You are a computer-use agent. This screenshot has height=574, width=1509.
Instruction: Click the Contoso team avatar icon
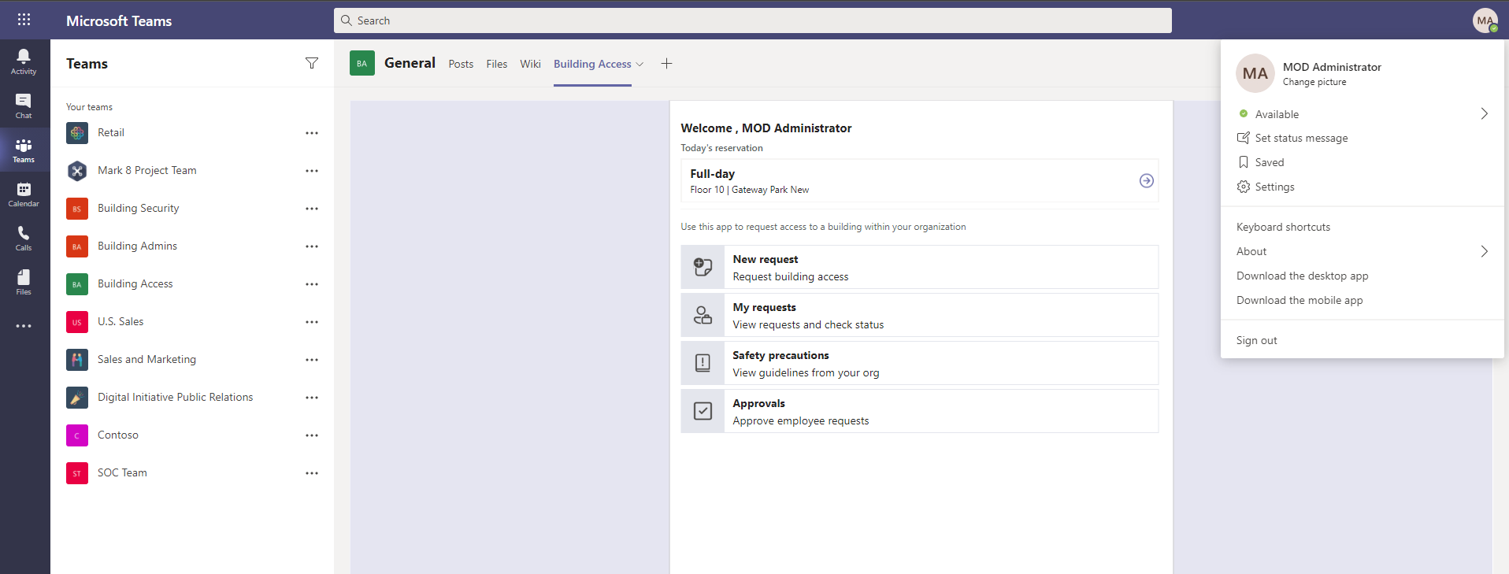(x=77, y=435)
